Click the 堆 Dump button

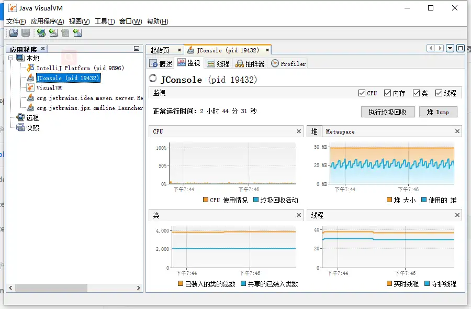[x=438, y=112]
